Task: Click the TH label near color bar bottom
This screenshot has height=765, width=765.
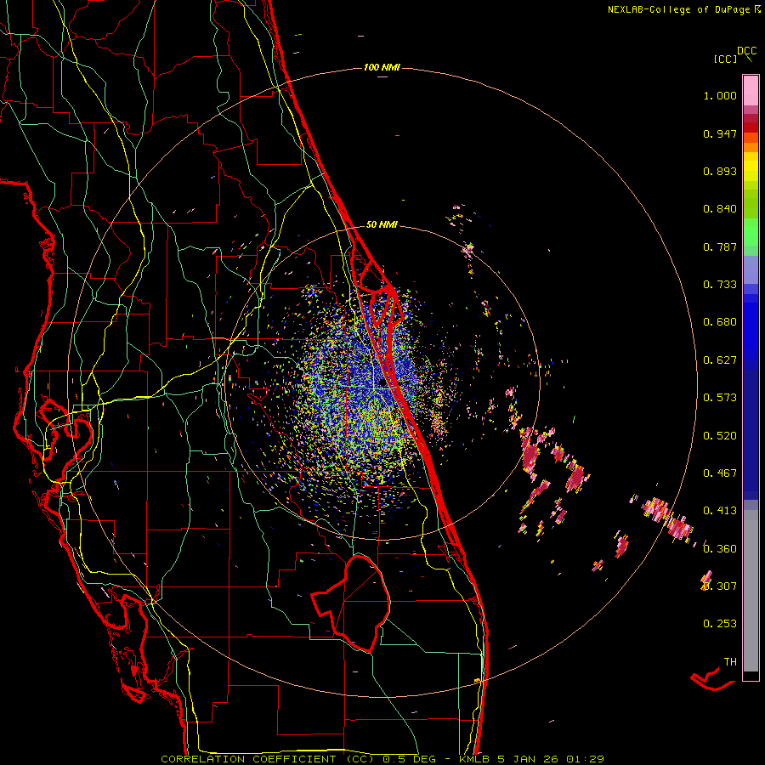Action: 730,662
